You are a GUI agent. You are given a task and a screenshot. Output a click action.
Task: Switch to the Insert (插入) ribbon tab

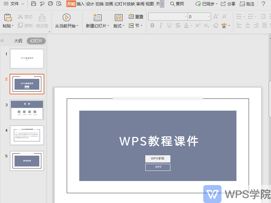[x=80, y=4]
